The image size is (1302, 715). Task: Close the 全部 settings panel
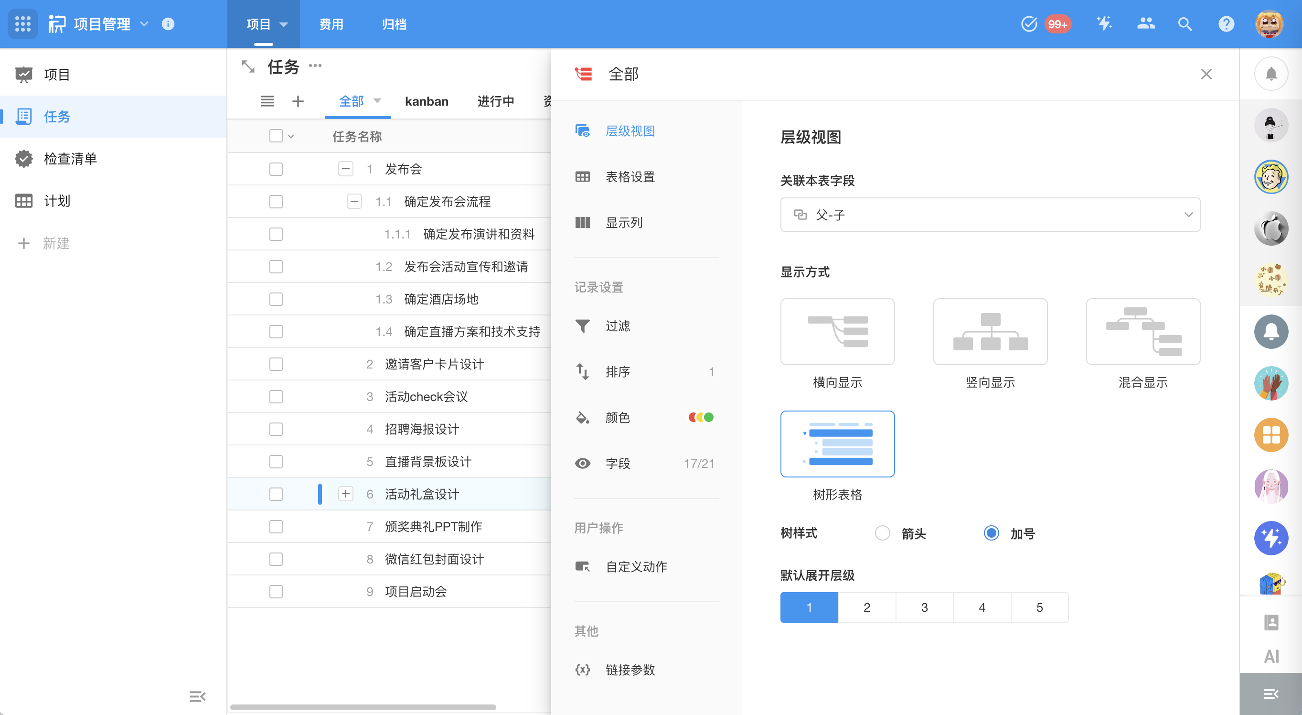coord(1206,75)
